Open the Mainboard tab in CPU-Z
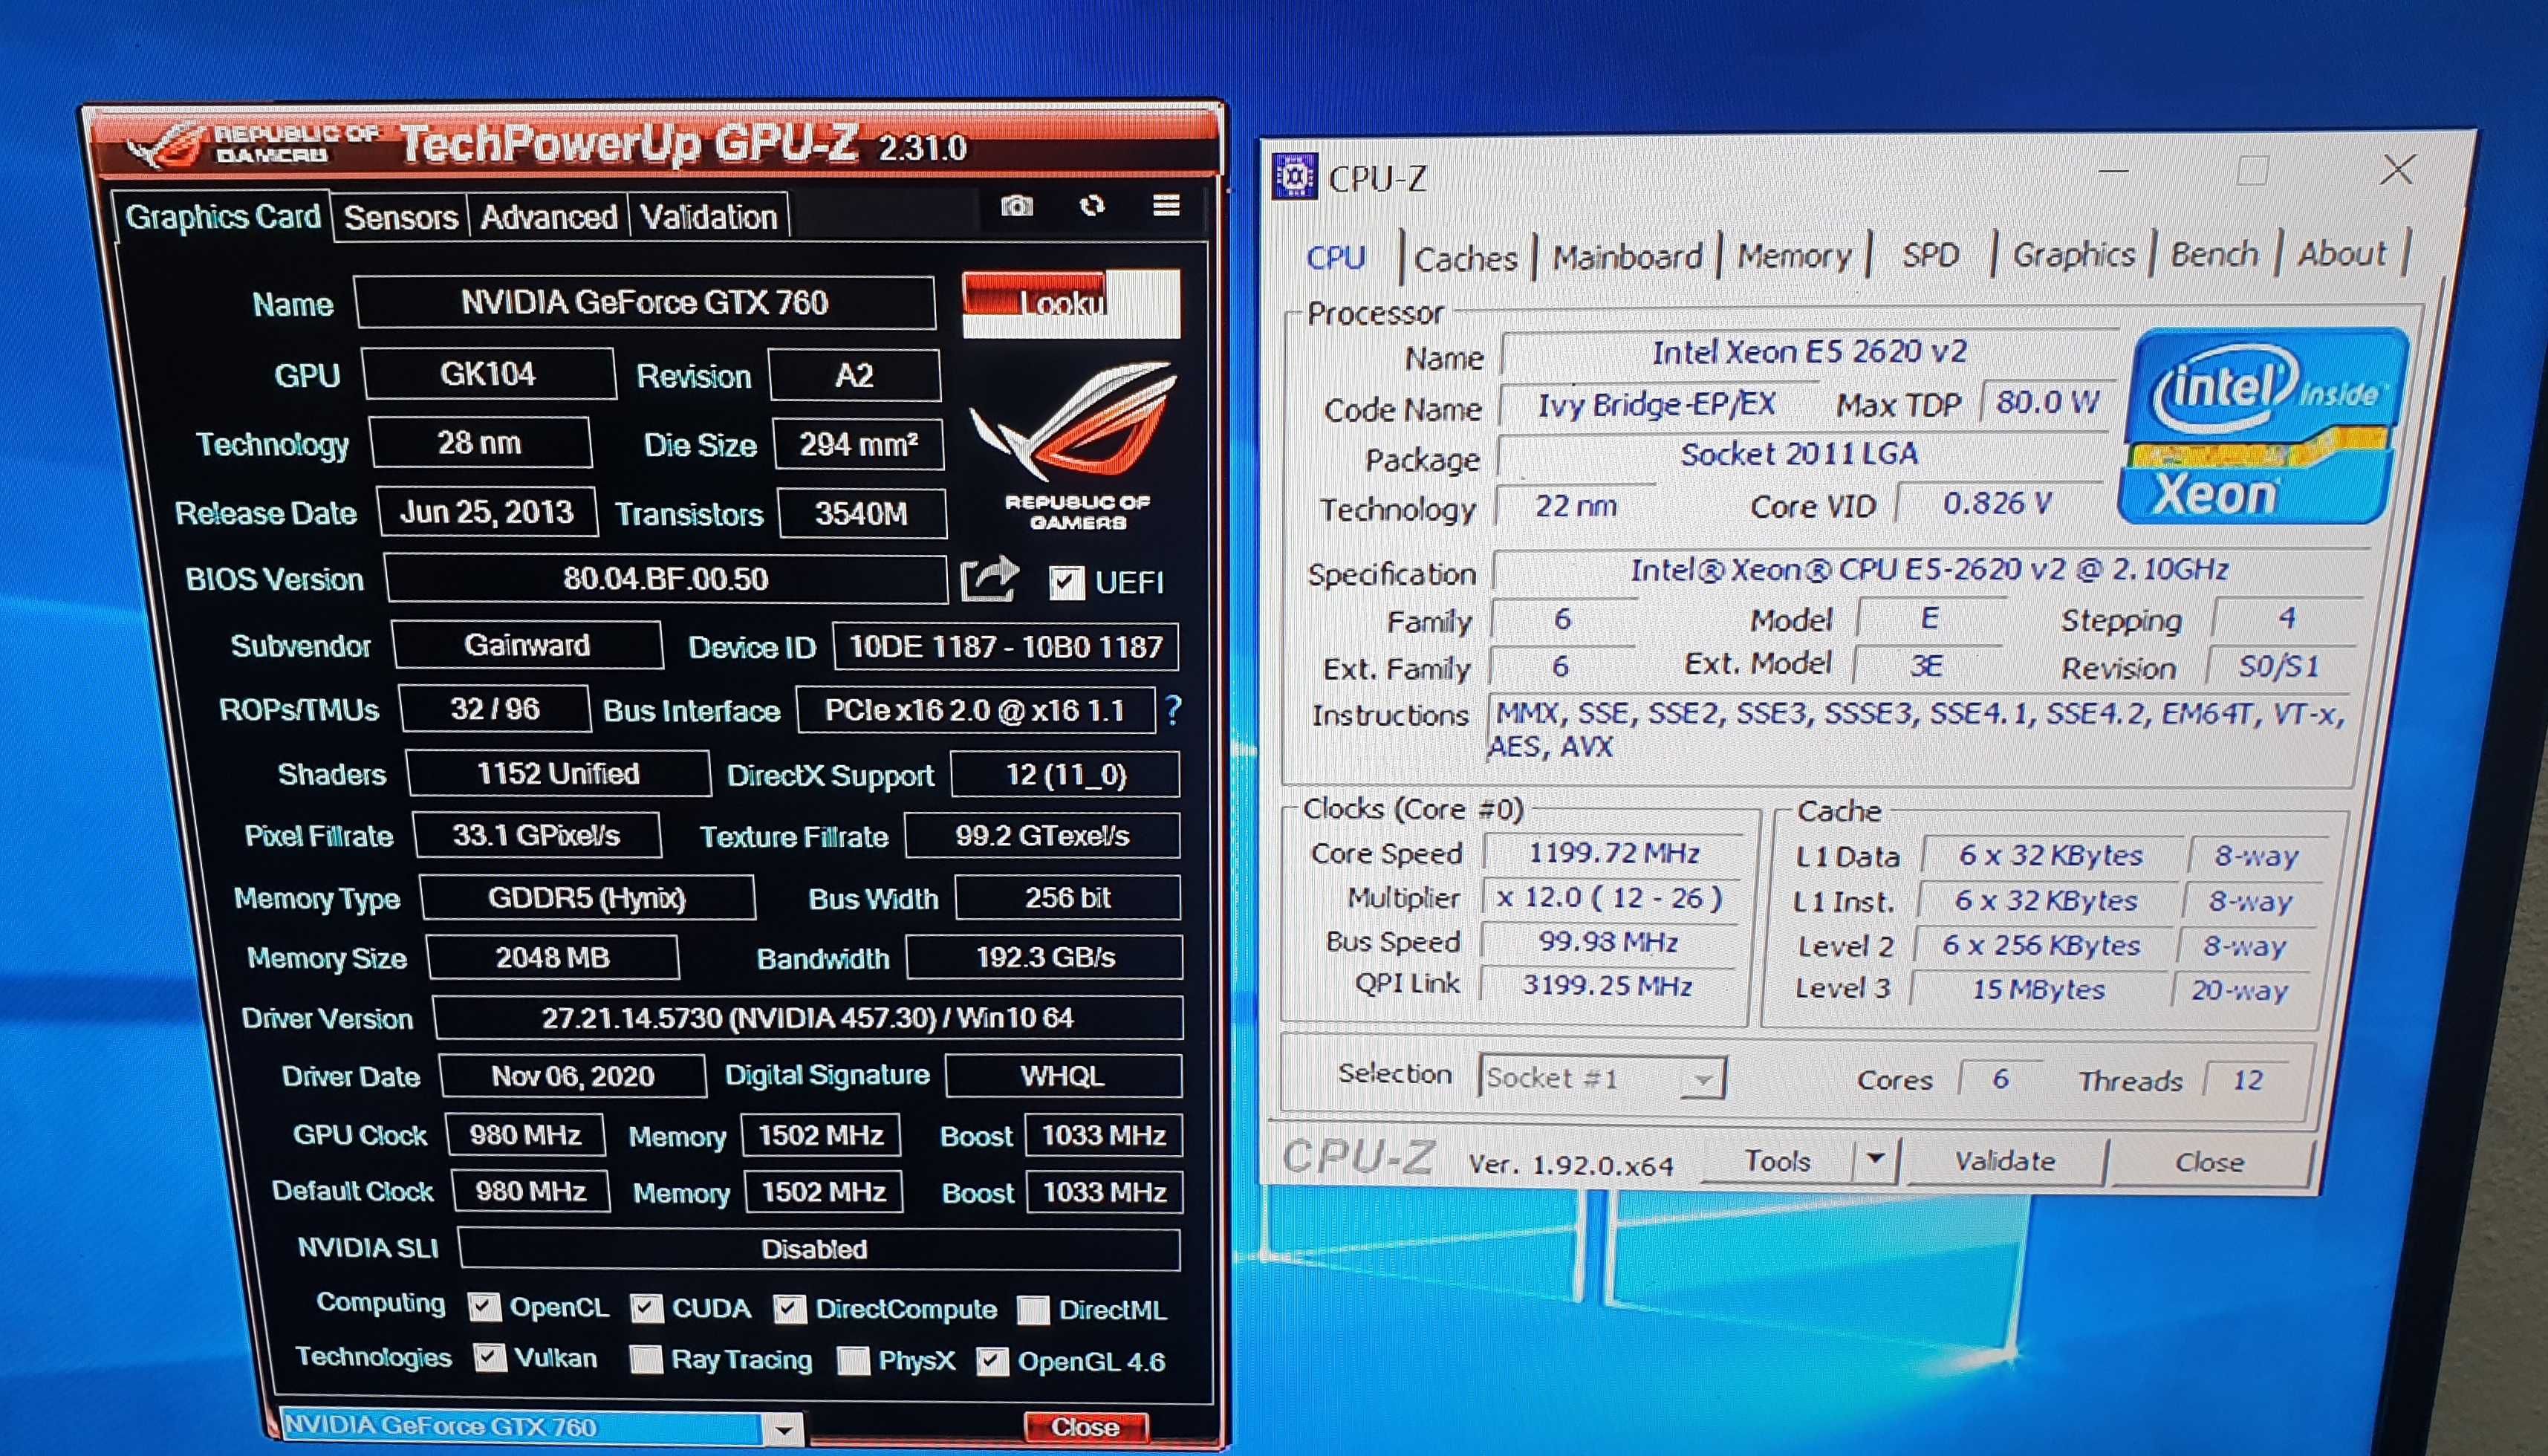The height and width of the screenshot is (1456, 2548). pyautogui.click(x=1626, y=257)
